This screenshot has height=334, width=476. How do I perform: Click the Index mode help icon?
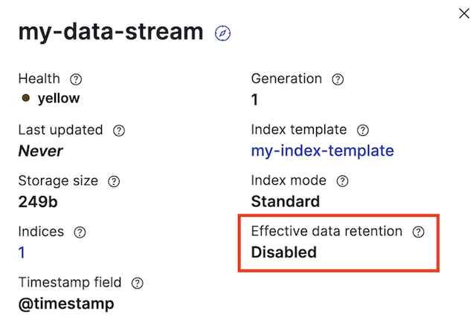[343, 181]
